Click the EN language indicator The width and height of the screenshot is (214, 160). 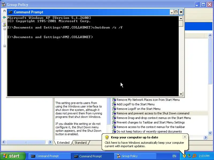(174, 156)
